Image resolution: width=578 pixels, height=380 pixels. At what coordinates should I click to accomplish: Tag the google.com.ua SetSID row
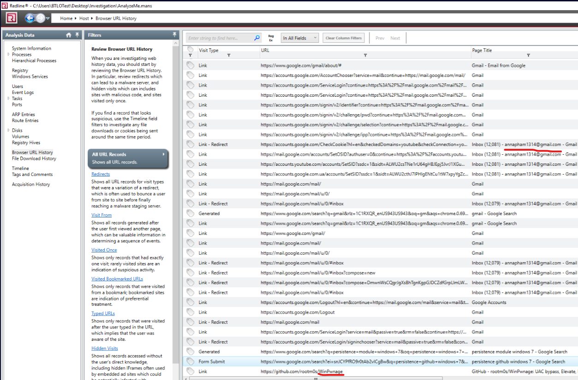pos(190,174)
